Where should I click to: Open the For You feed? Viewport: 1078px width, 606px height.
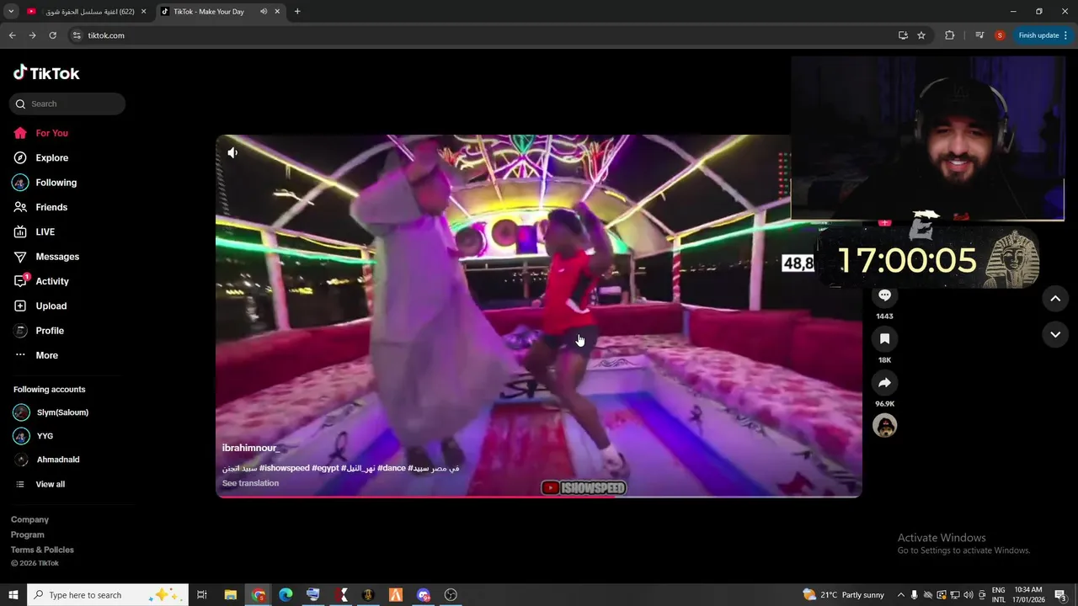tap(40, 133)
